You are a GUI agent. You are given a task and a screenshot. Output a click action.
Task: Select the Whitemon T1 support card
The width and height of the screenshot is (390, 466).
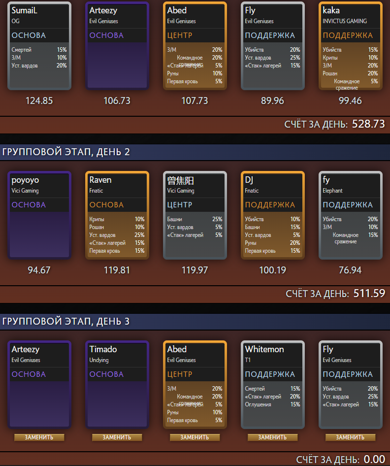272,385
